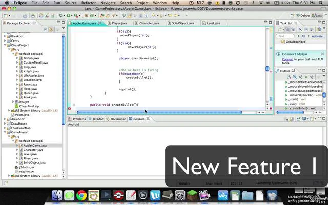This screenshot has width=328, height=205.
Task: Click the Outline horizontal scrollbar thumb
Action: tap(290, 113)
